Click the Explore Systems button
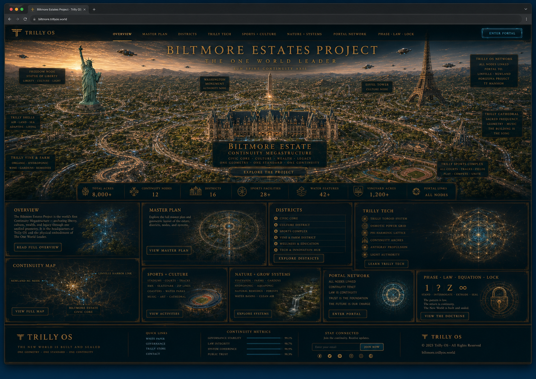The height and width of the screenshot is (379, 536). coord(253,314)
